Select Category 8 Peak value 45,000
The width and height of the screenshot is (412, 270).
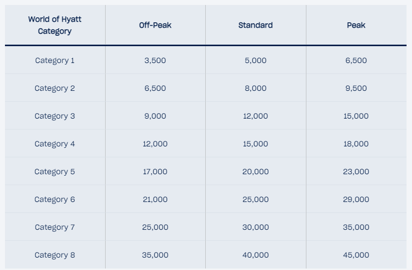(x=356, y=255)
